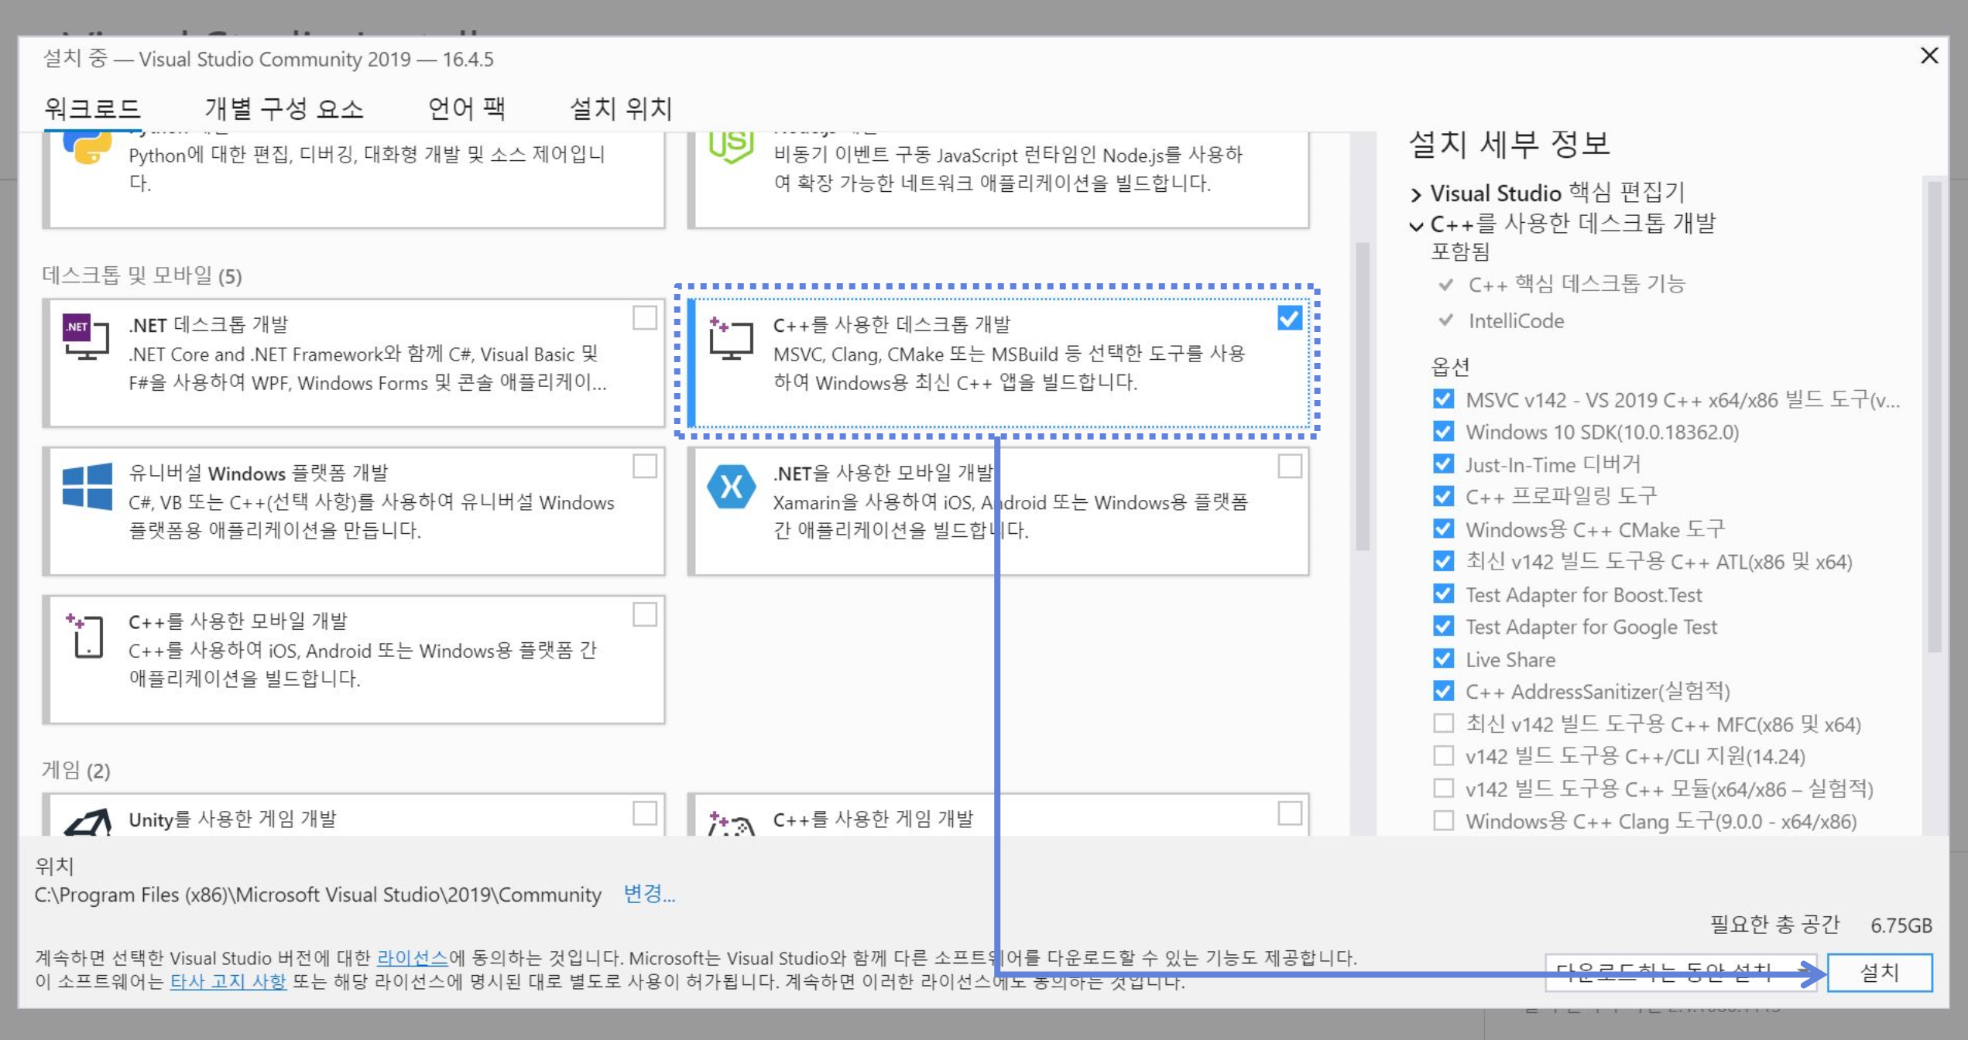Click the Node.js workload logo icon
The image size is (1968, 1040).
(x=731, y=145)
